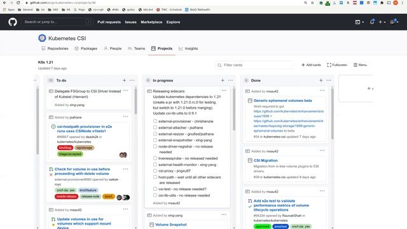Open Explore in top navigation

[173, 22]
